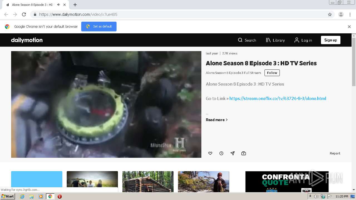Open thumbnail of person holding fish
356x200 pixels.
click(204, 182)
